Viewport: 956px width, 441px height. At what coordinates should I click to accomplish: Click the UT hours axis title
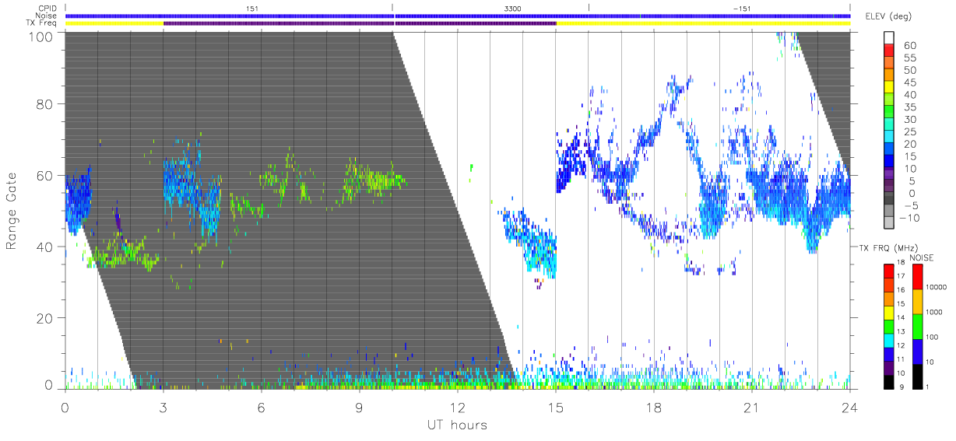456,425
